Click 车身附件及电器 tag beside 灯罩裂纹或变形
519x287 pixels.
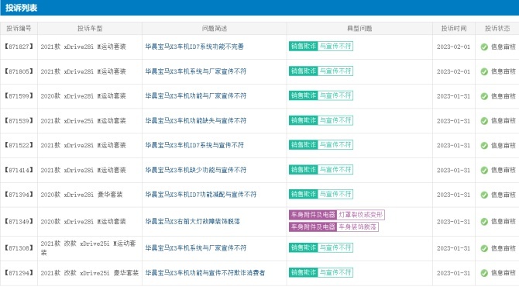313,215
